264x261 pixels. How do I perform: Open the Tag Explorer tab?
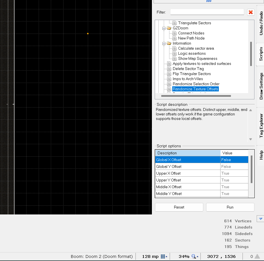261,126
